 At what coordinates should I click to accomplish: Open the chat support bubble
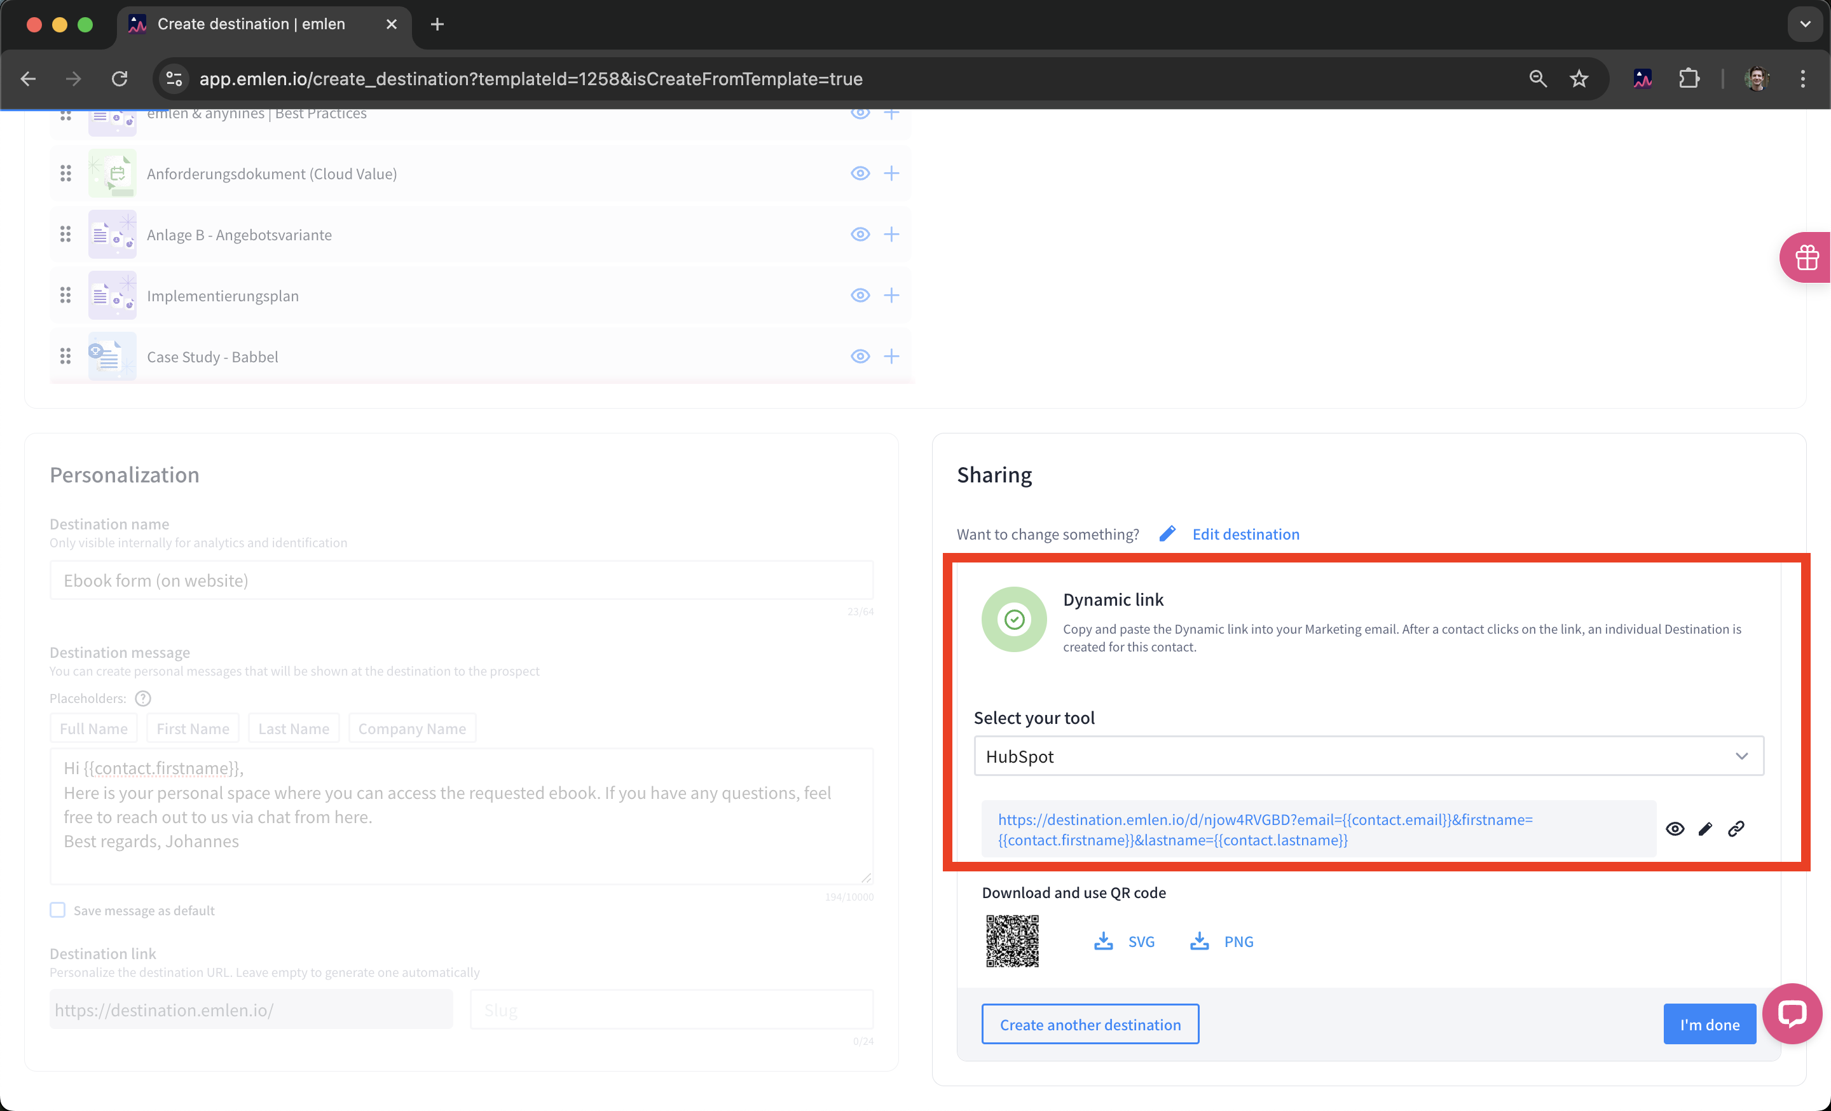pos(1792,1013)
